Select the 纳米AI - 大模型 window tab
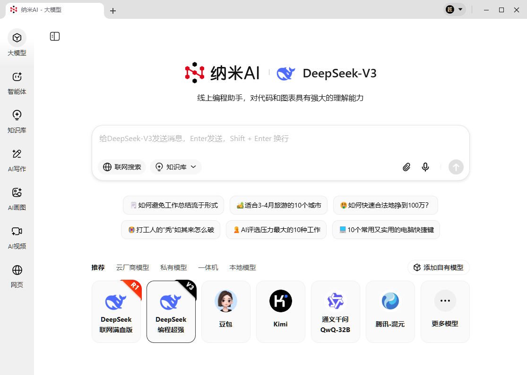527x375 pixels. click(x=55, y=10)
